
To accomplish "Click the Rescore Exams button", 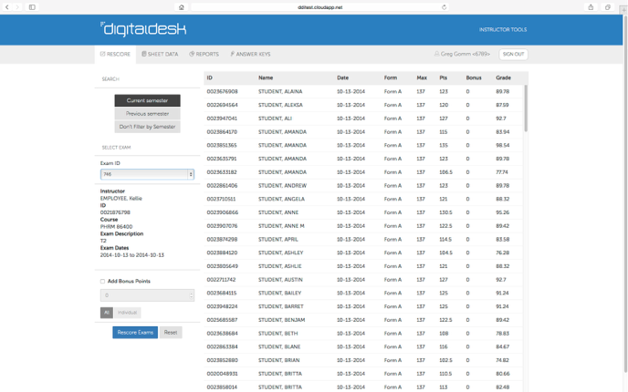I will tap(134, 333).
